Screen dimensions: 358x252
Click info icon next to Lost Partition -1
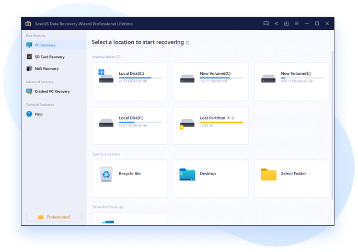tap(233, 118)
